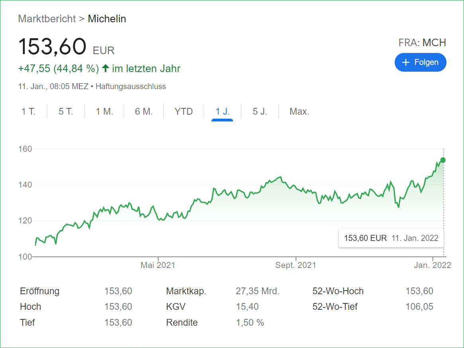Screen dimensions: 464x348
Task: Click the +47,55 (44,84 %) change text
Action: (59, 68)
